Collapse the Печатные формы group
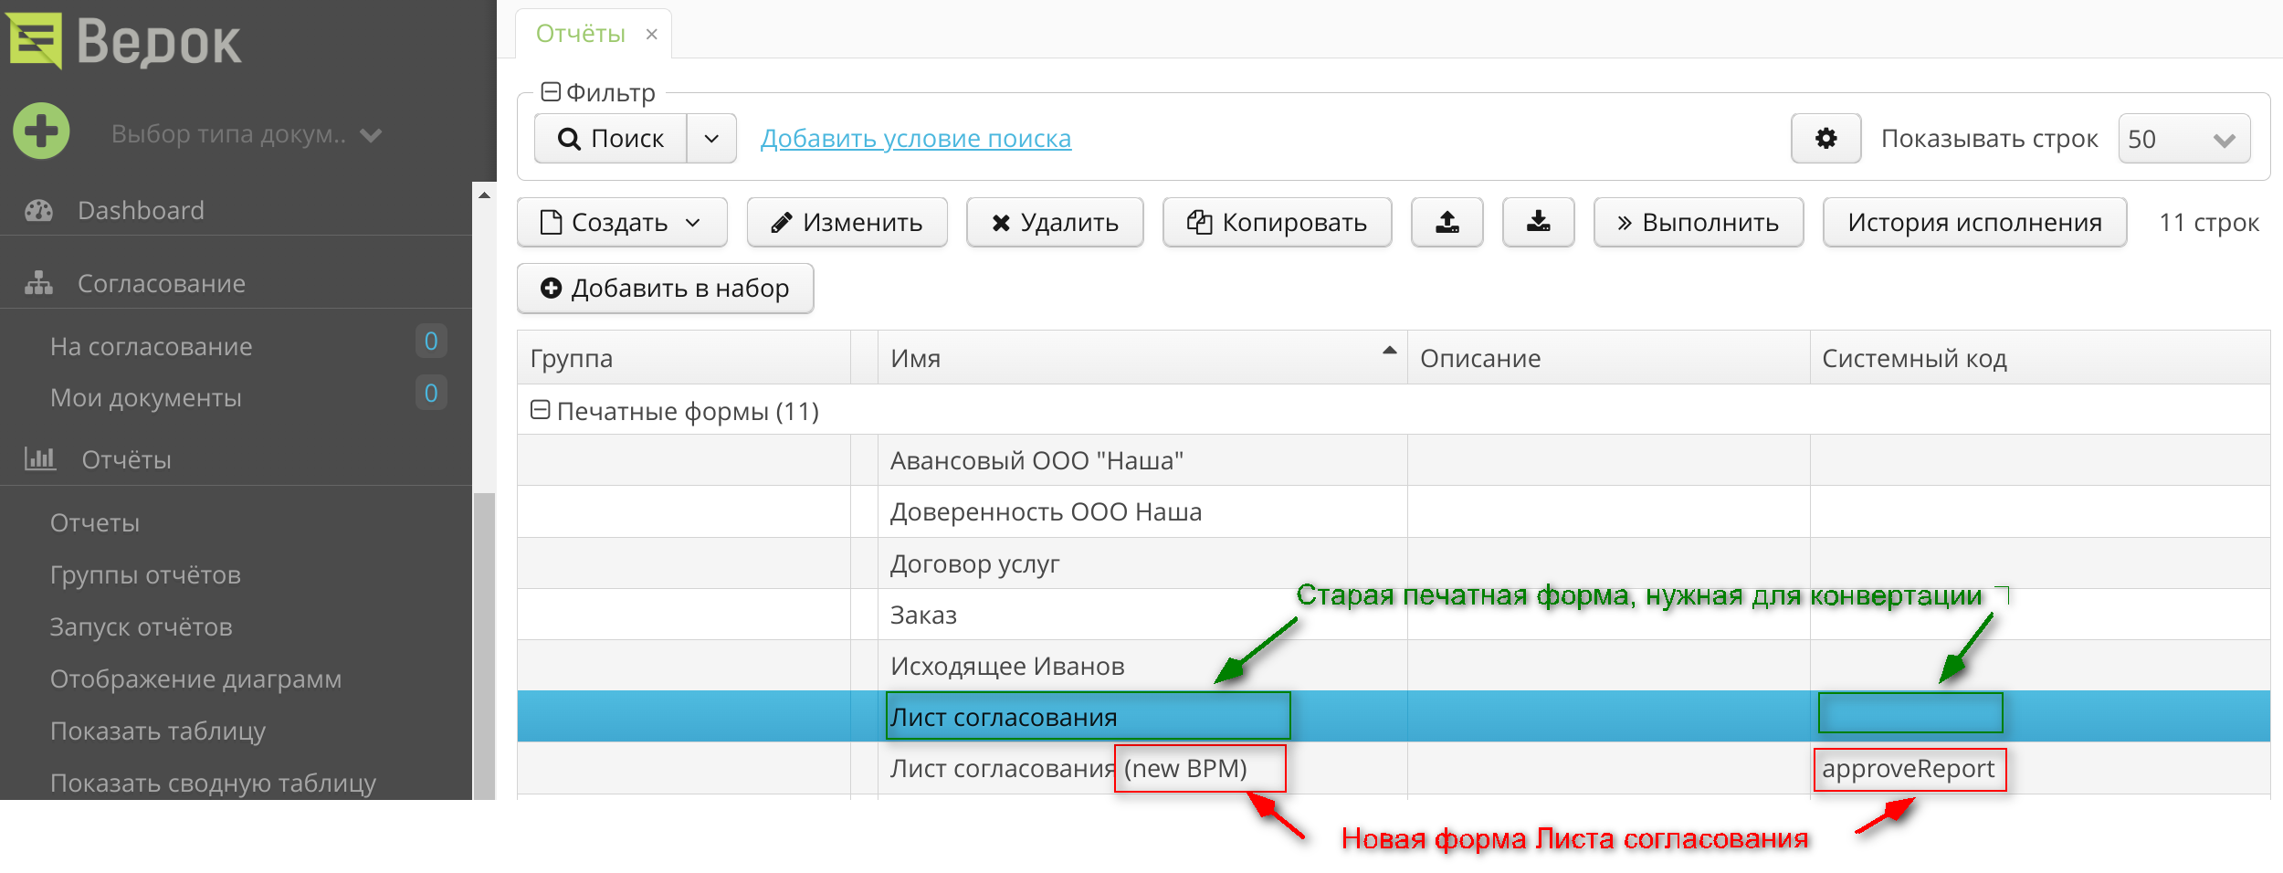 pos(540,411)
